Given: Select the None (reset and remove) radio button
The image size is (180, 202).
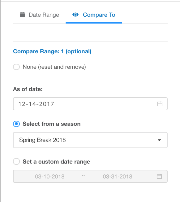Looking at the screenshot, I should [x=16, y=67].
